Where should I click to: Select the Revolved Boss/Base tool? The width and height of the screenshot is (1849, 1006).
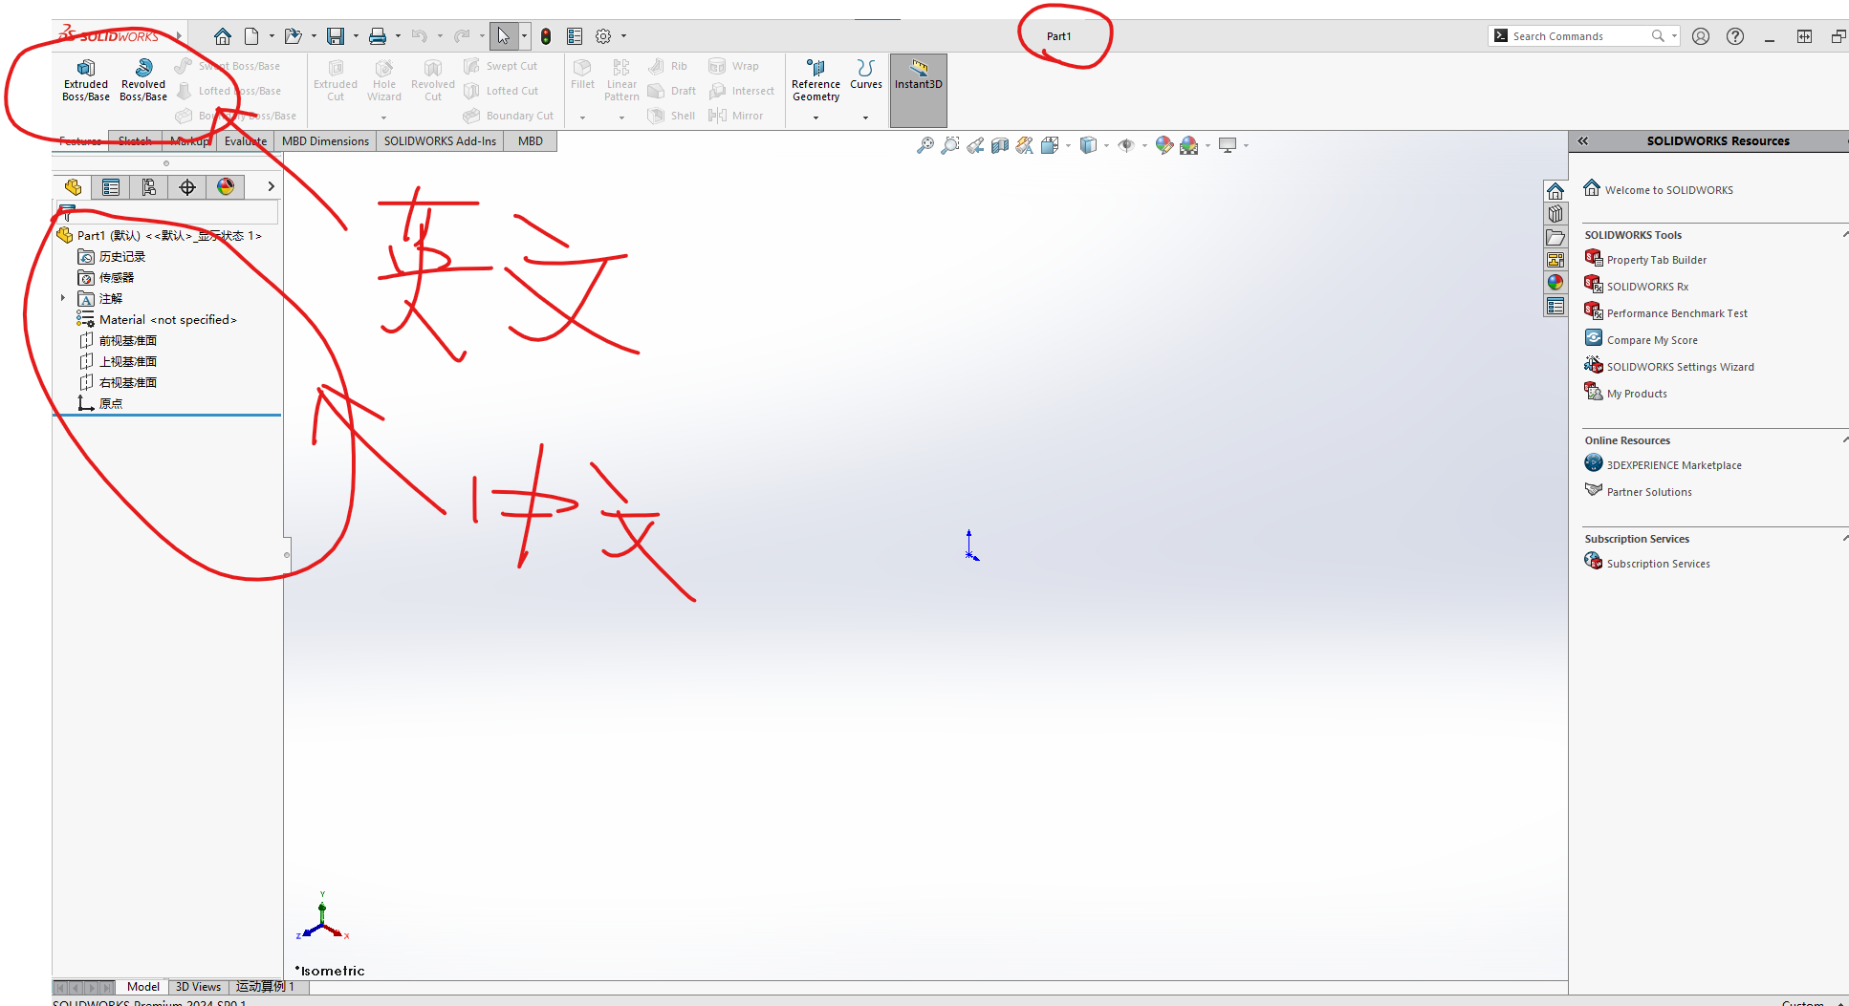coord(142,80)
